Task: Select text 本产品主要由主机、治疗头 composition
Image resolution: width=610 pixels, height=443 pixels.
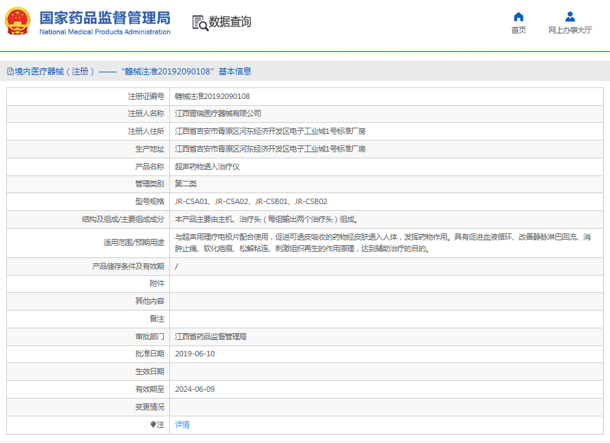Action: click(x=266, y=219)
